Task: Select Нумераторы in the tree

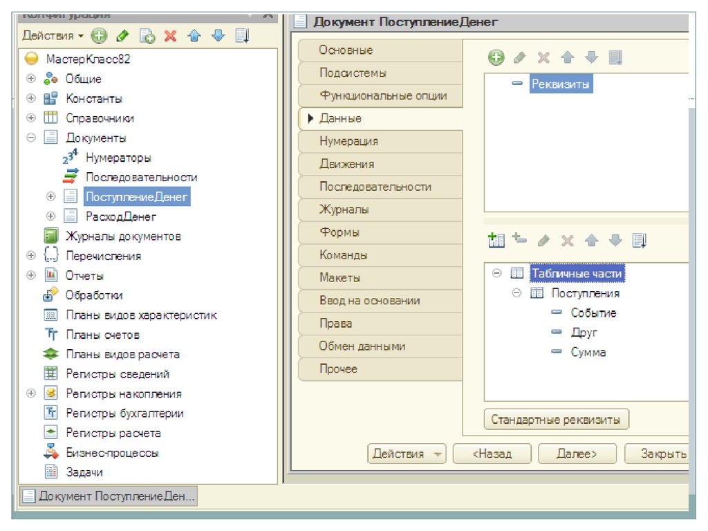Action: 118,158
